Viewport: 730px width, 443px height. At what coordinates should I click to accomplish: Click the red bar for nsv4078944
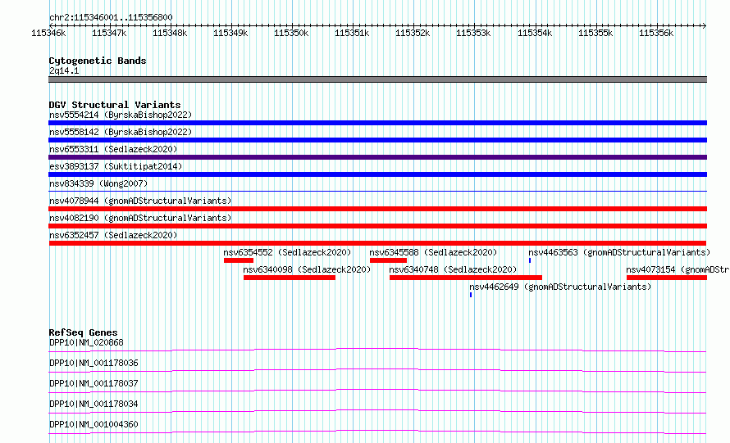[x=377, y=209]
